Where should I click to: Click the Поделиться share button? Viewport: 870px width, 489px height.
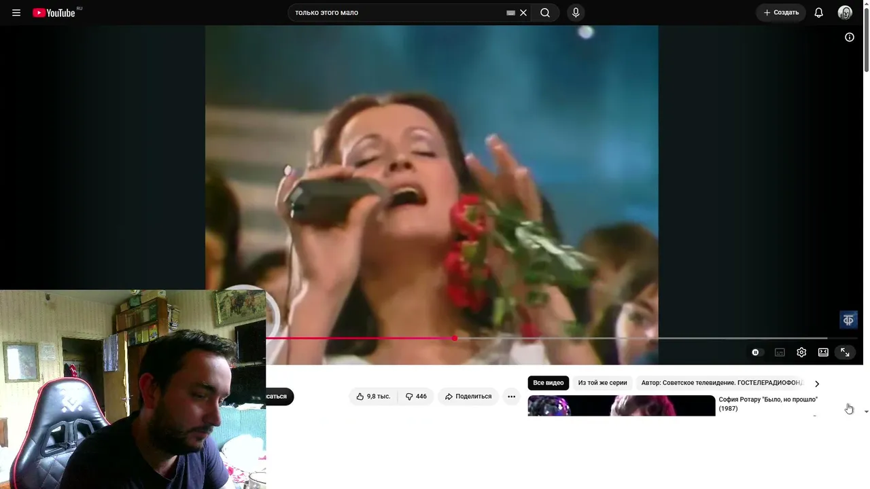(x=468, y=397)
